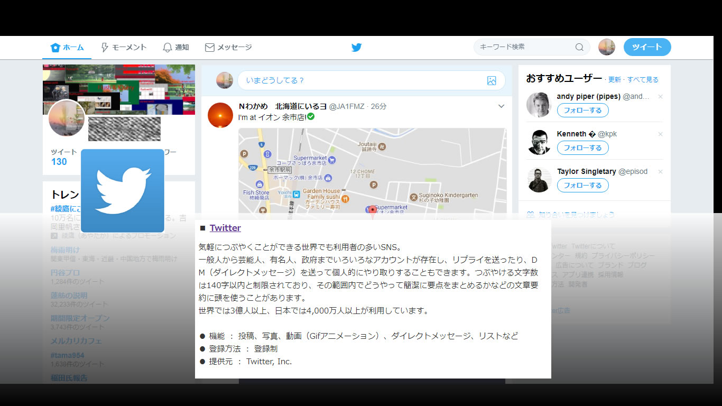The width and height of the screenshot is (722, 406).
Task: Open the embedded map of 余市
Action: 373,173
